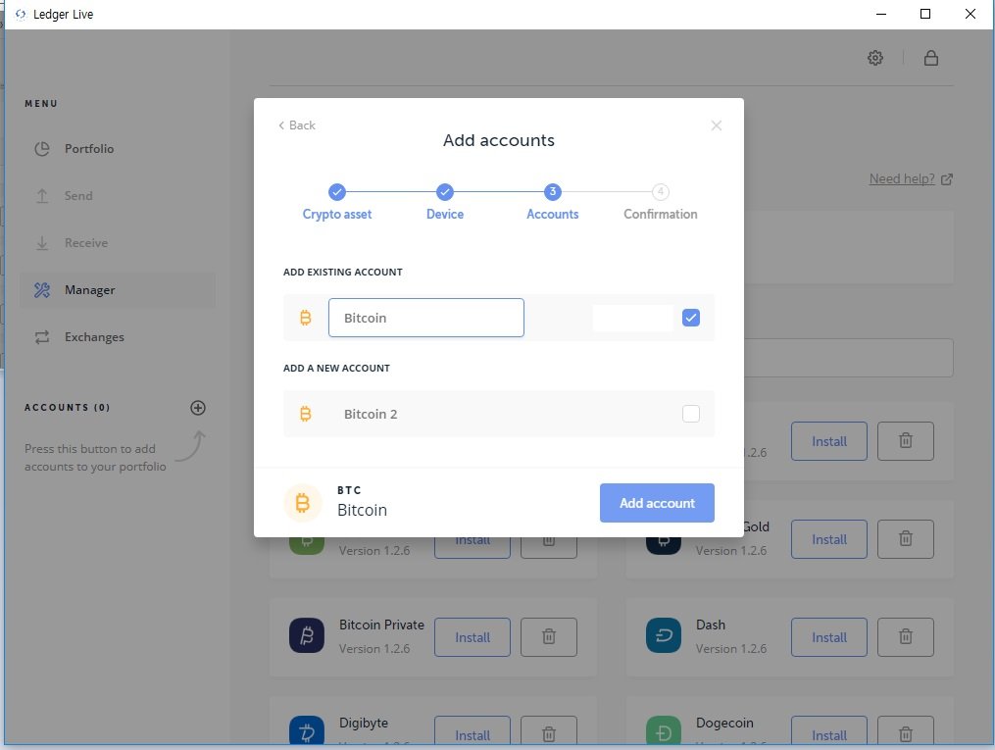This screenshot has width=995, height=750.
Task: Open Exchanges in the menu
Action: pos(118,337)
